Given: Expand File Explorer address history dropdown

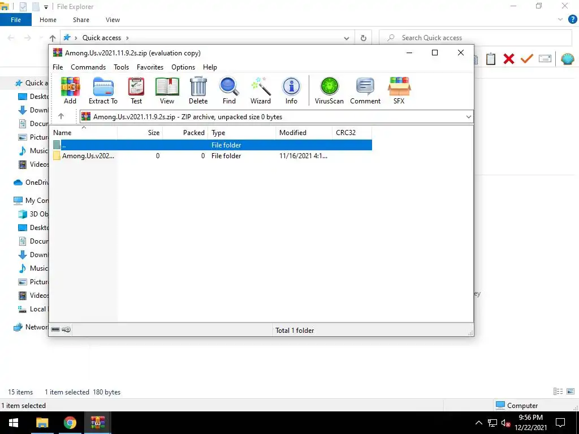Looking at the screenshot, I should pos(347,38).
